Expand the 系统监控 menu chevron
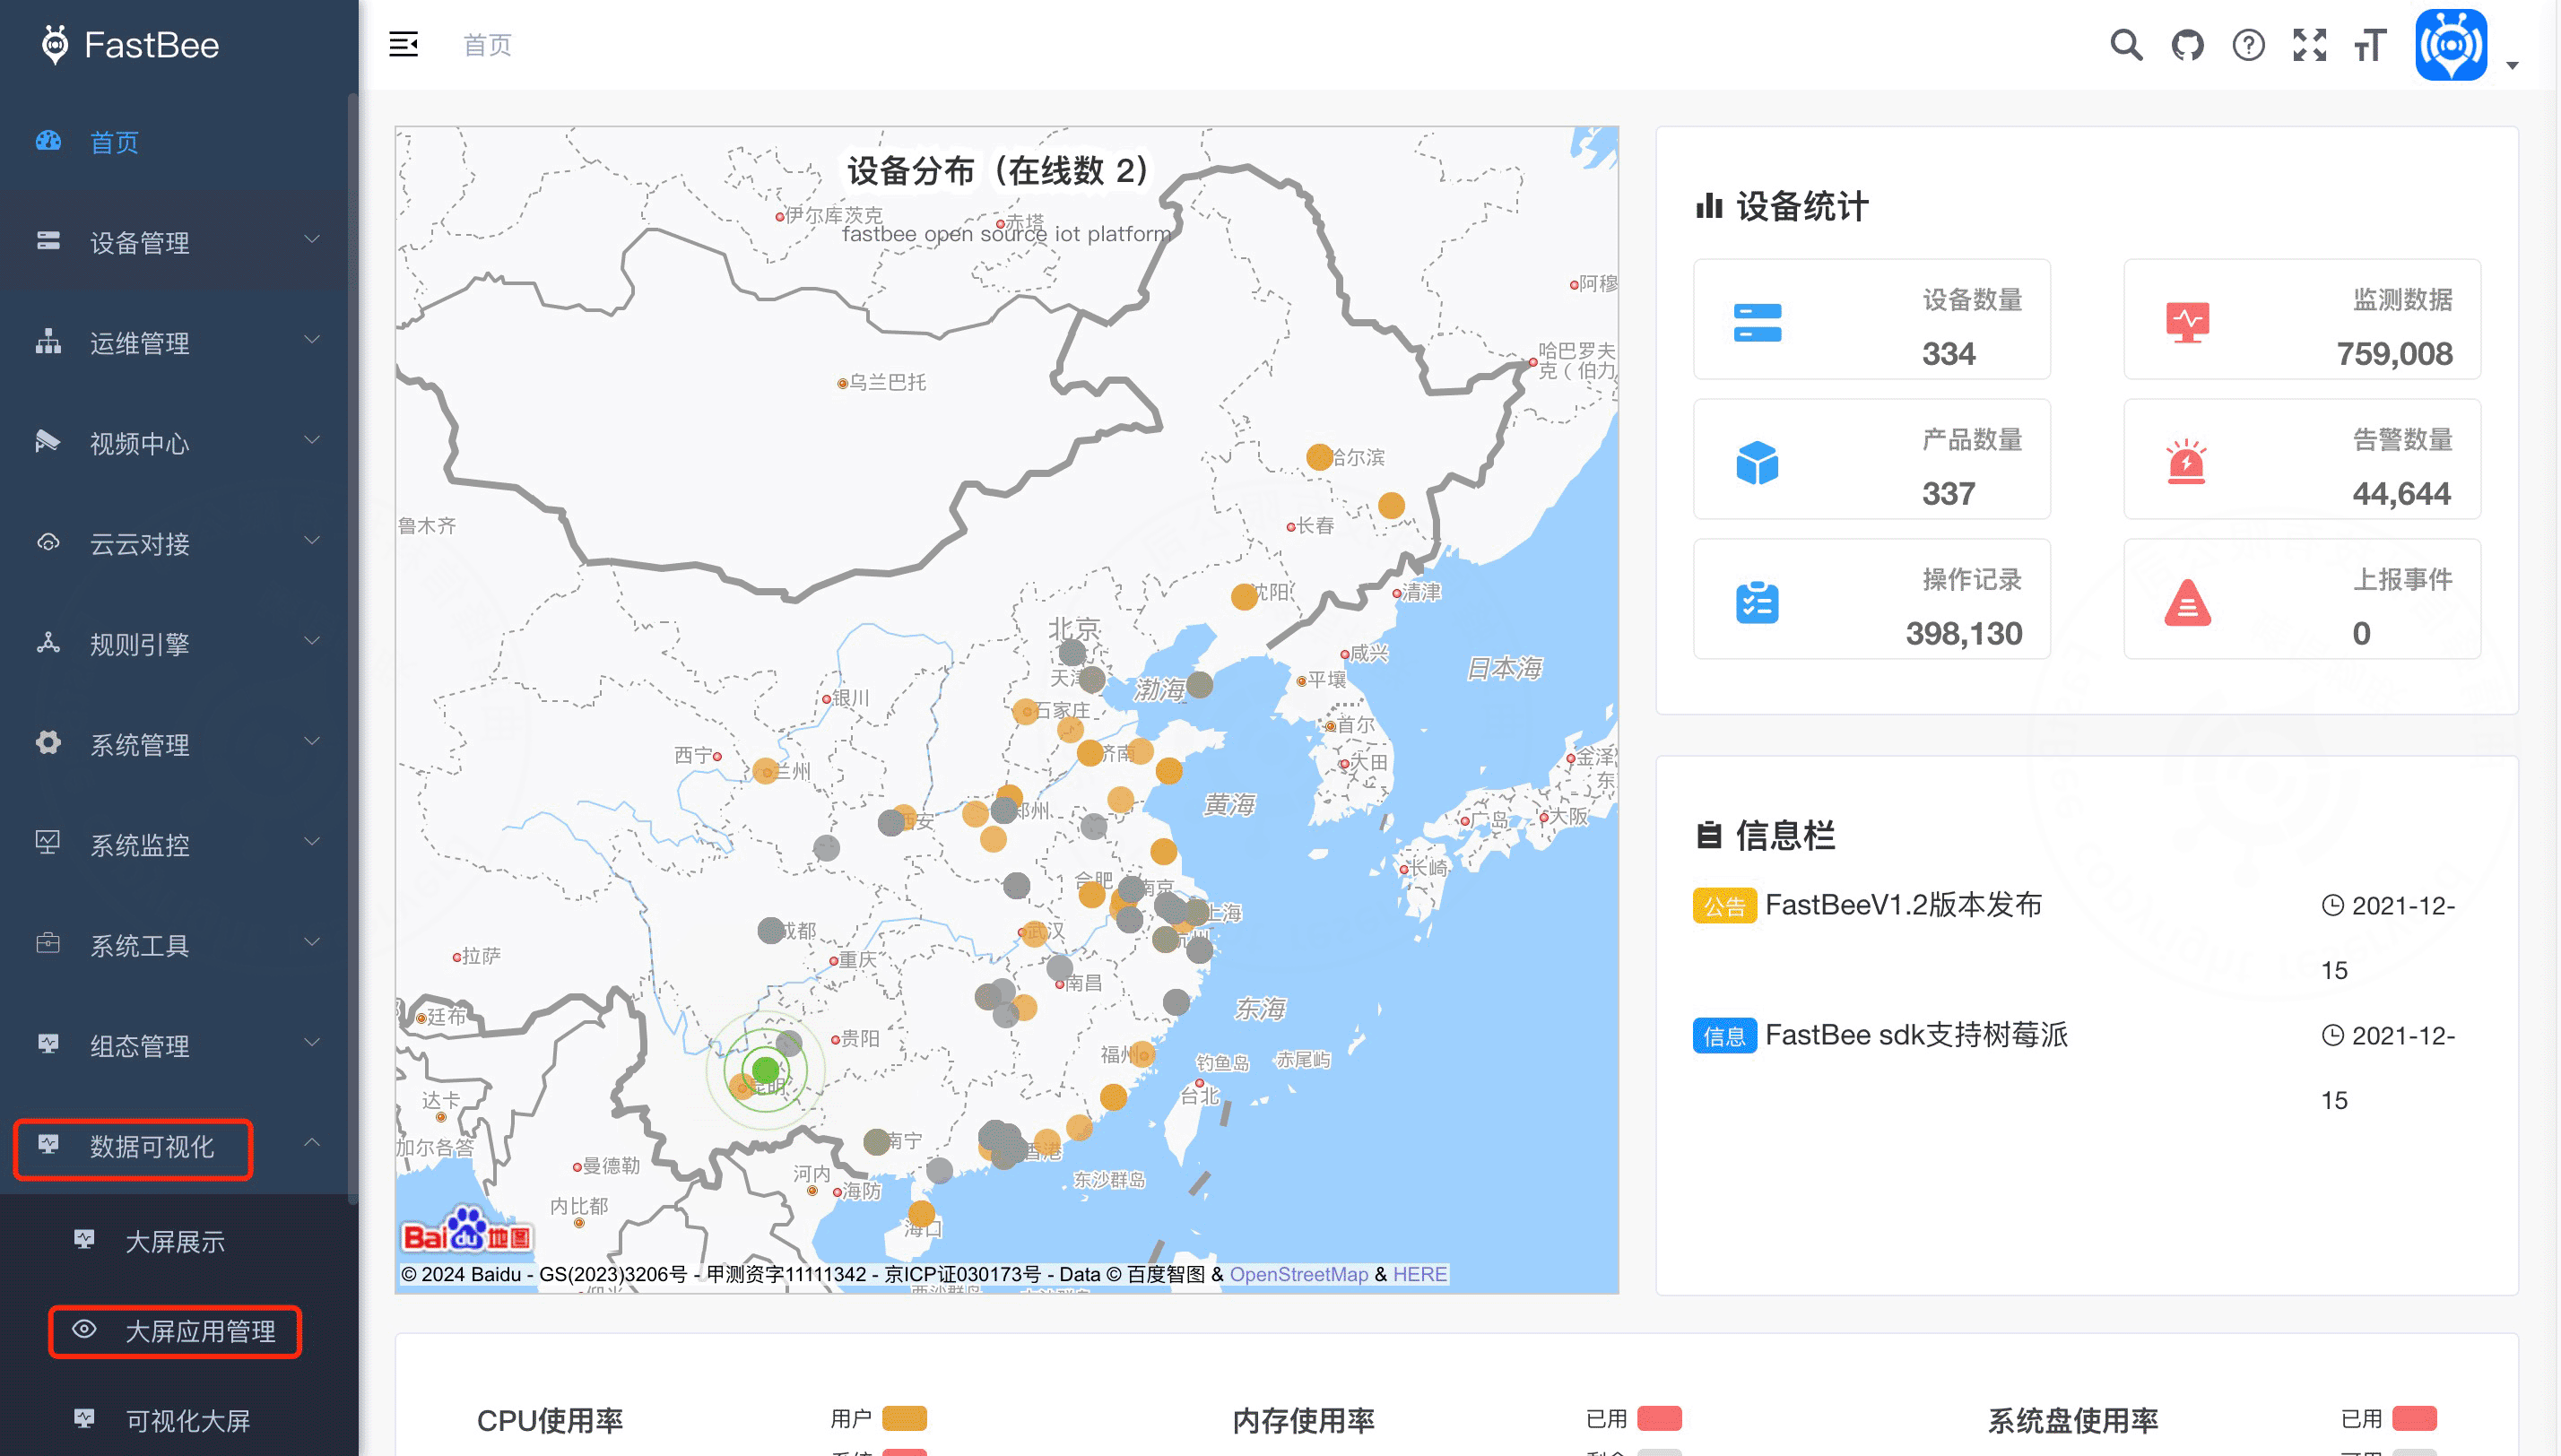Screen dimensions: 2561x1456 point(312,841)
